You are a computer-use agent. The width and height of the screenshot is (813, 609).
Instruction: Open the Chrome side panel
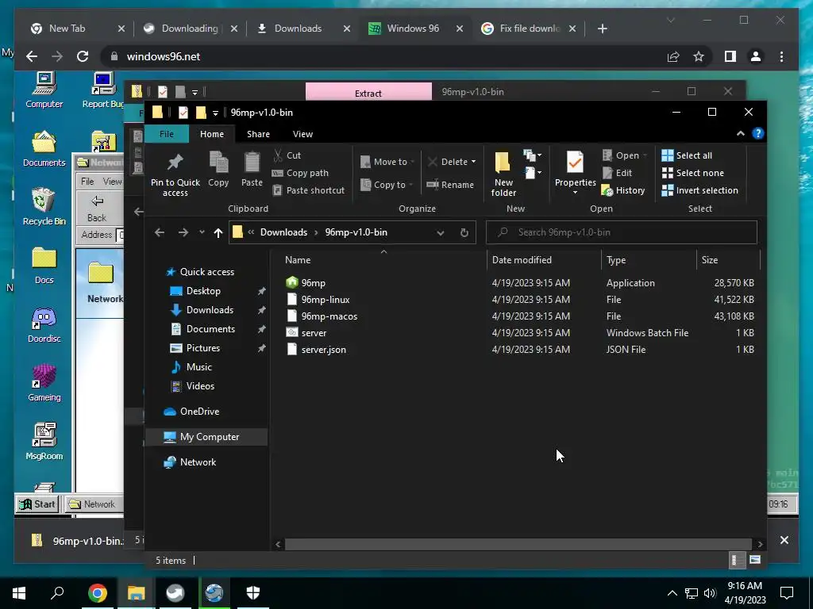pos(730,56)
